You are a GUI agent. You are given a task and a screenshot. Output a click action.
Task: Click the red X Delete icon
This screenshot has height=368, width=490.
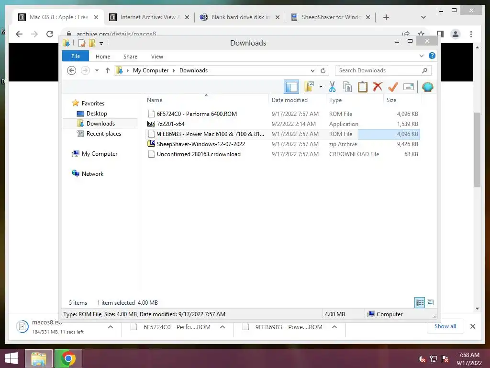(x=378, y=86)
